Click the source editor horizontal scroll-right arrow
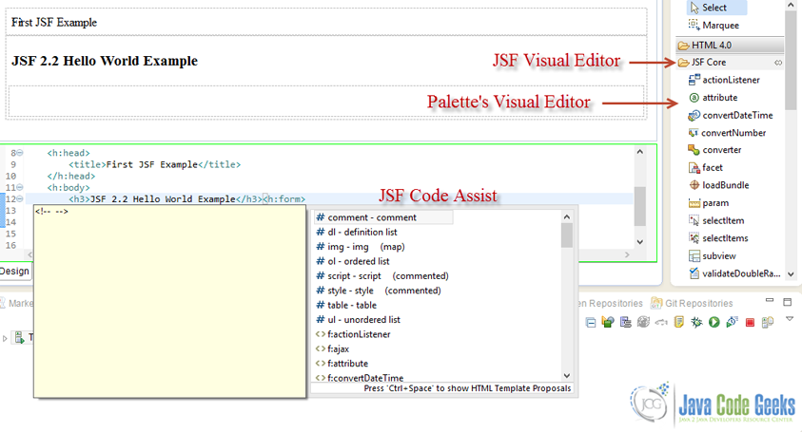This screenshot has height=432, width=802. (627, 254)
